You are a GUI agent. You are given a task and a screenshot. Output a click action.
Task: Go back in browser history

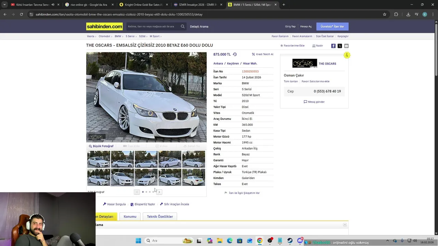point(5,14)
